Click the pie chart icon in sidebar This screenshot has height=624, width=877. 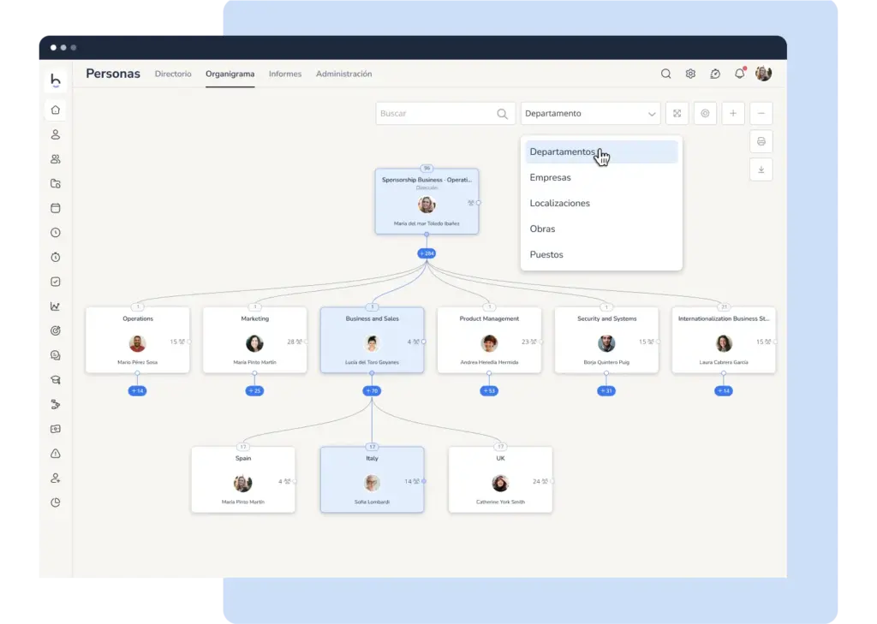coord(56,502)
